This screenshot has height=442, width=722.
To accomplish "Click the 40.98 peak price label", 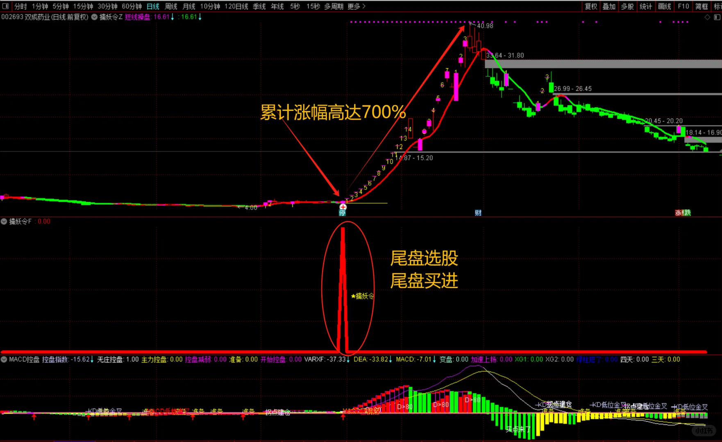I will (485, 26).
